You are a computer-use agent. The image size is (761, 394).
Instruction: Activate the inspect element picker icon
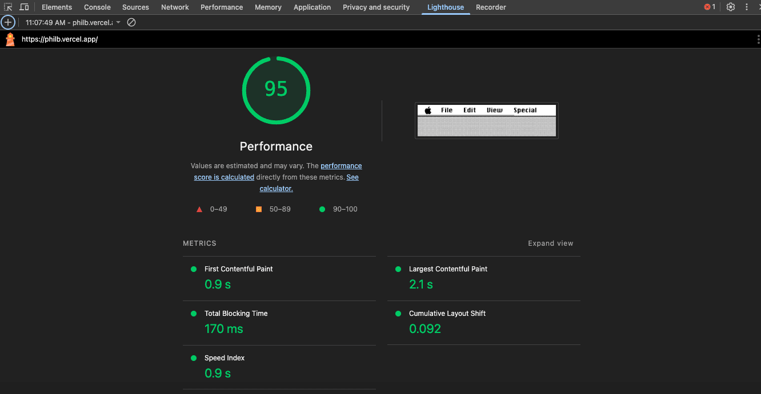coord(8,7)
